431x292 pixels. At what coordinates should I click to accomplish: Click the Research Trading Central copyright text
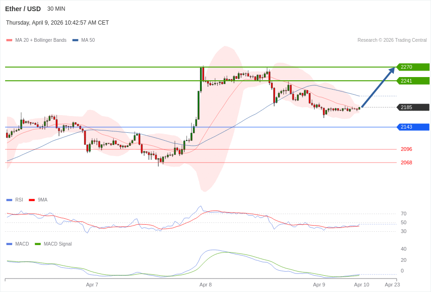(392, 40)
